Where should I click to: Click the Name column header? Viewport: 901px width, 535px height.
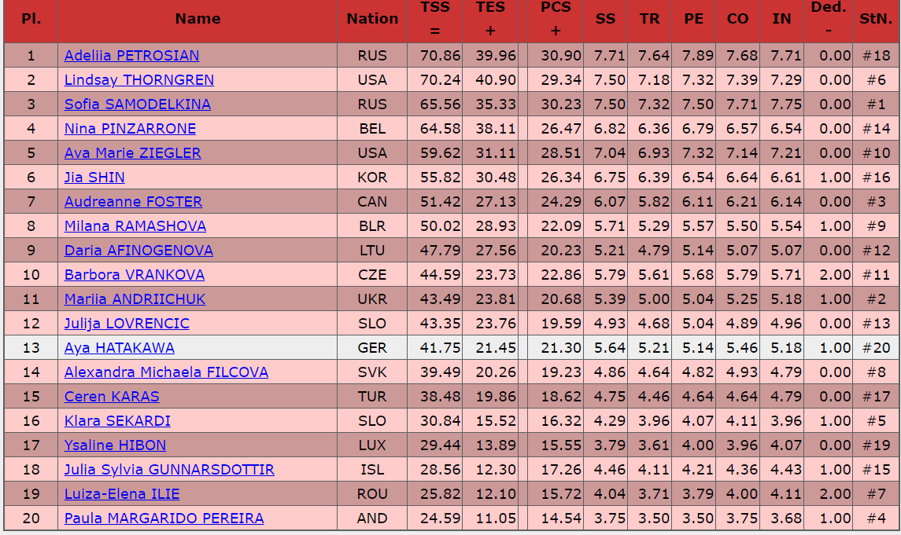198,19
